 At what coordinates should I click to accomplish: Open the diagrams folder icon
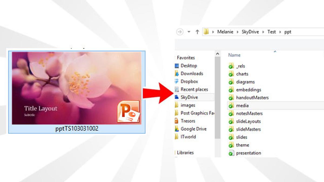click(x=231, y=82)
